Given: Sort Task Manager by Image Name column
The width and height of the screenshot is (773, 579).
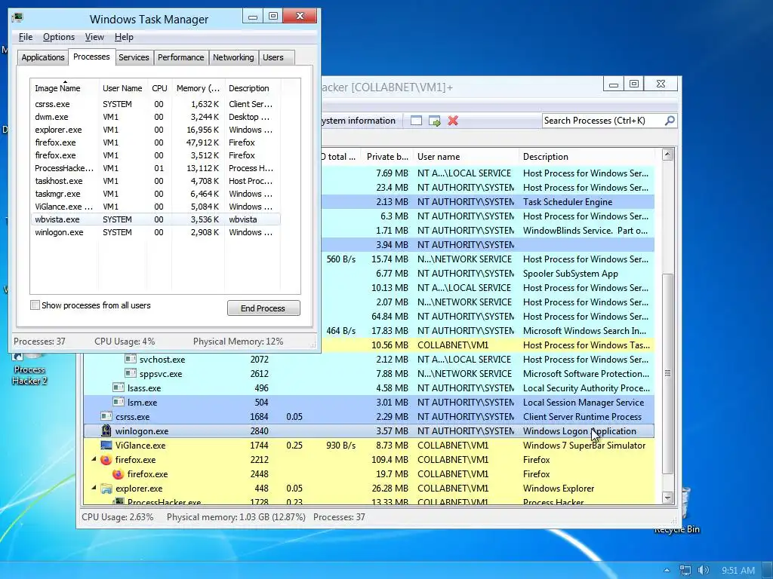Looking at the screenshot, I should tap(65, 88).
